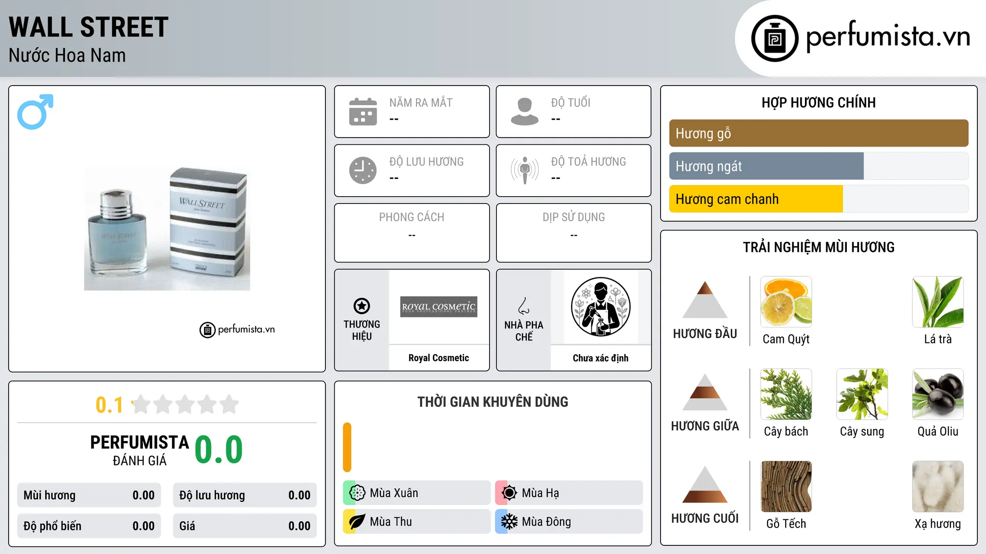Click the HƯƠNG ĐẦU label
Screen dimensions: 986x554
(705, 334)
